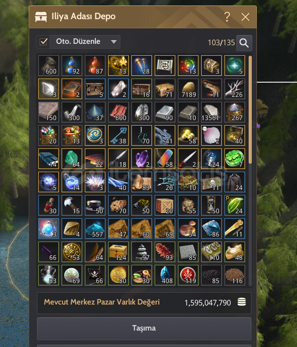
Task: Uncheck the Oto. Düzenle checkbox
Action: (x=43, y=42)
